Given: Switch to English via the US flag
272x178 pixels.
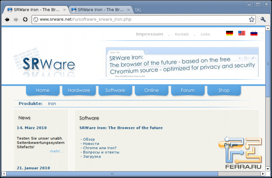Looking at the screenshot, I should coord(242,33).
